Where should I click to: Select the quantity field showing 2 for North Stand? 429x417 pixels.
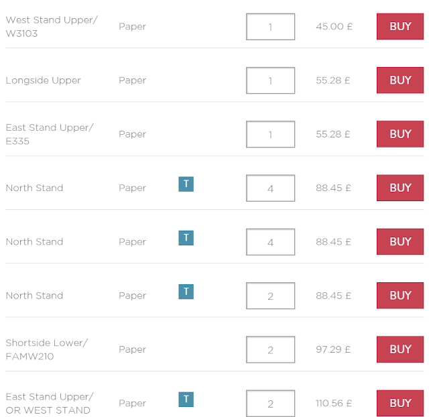(x=270, y=296)
